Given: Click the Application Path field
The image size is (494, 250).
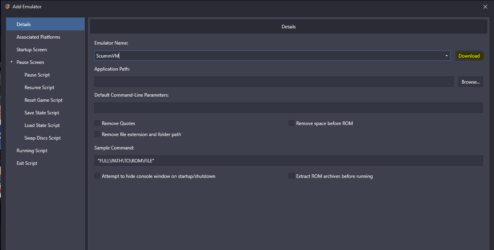Looking at the screenshot, I should [274, 82].
